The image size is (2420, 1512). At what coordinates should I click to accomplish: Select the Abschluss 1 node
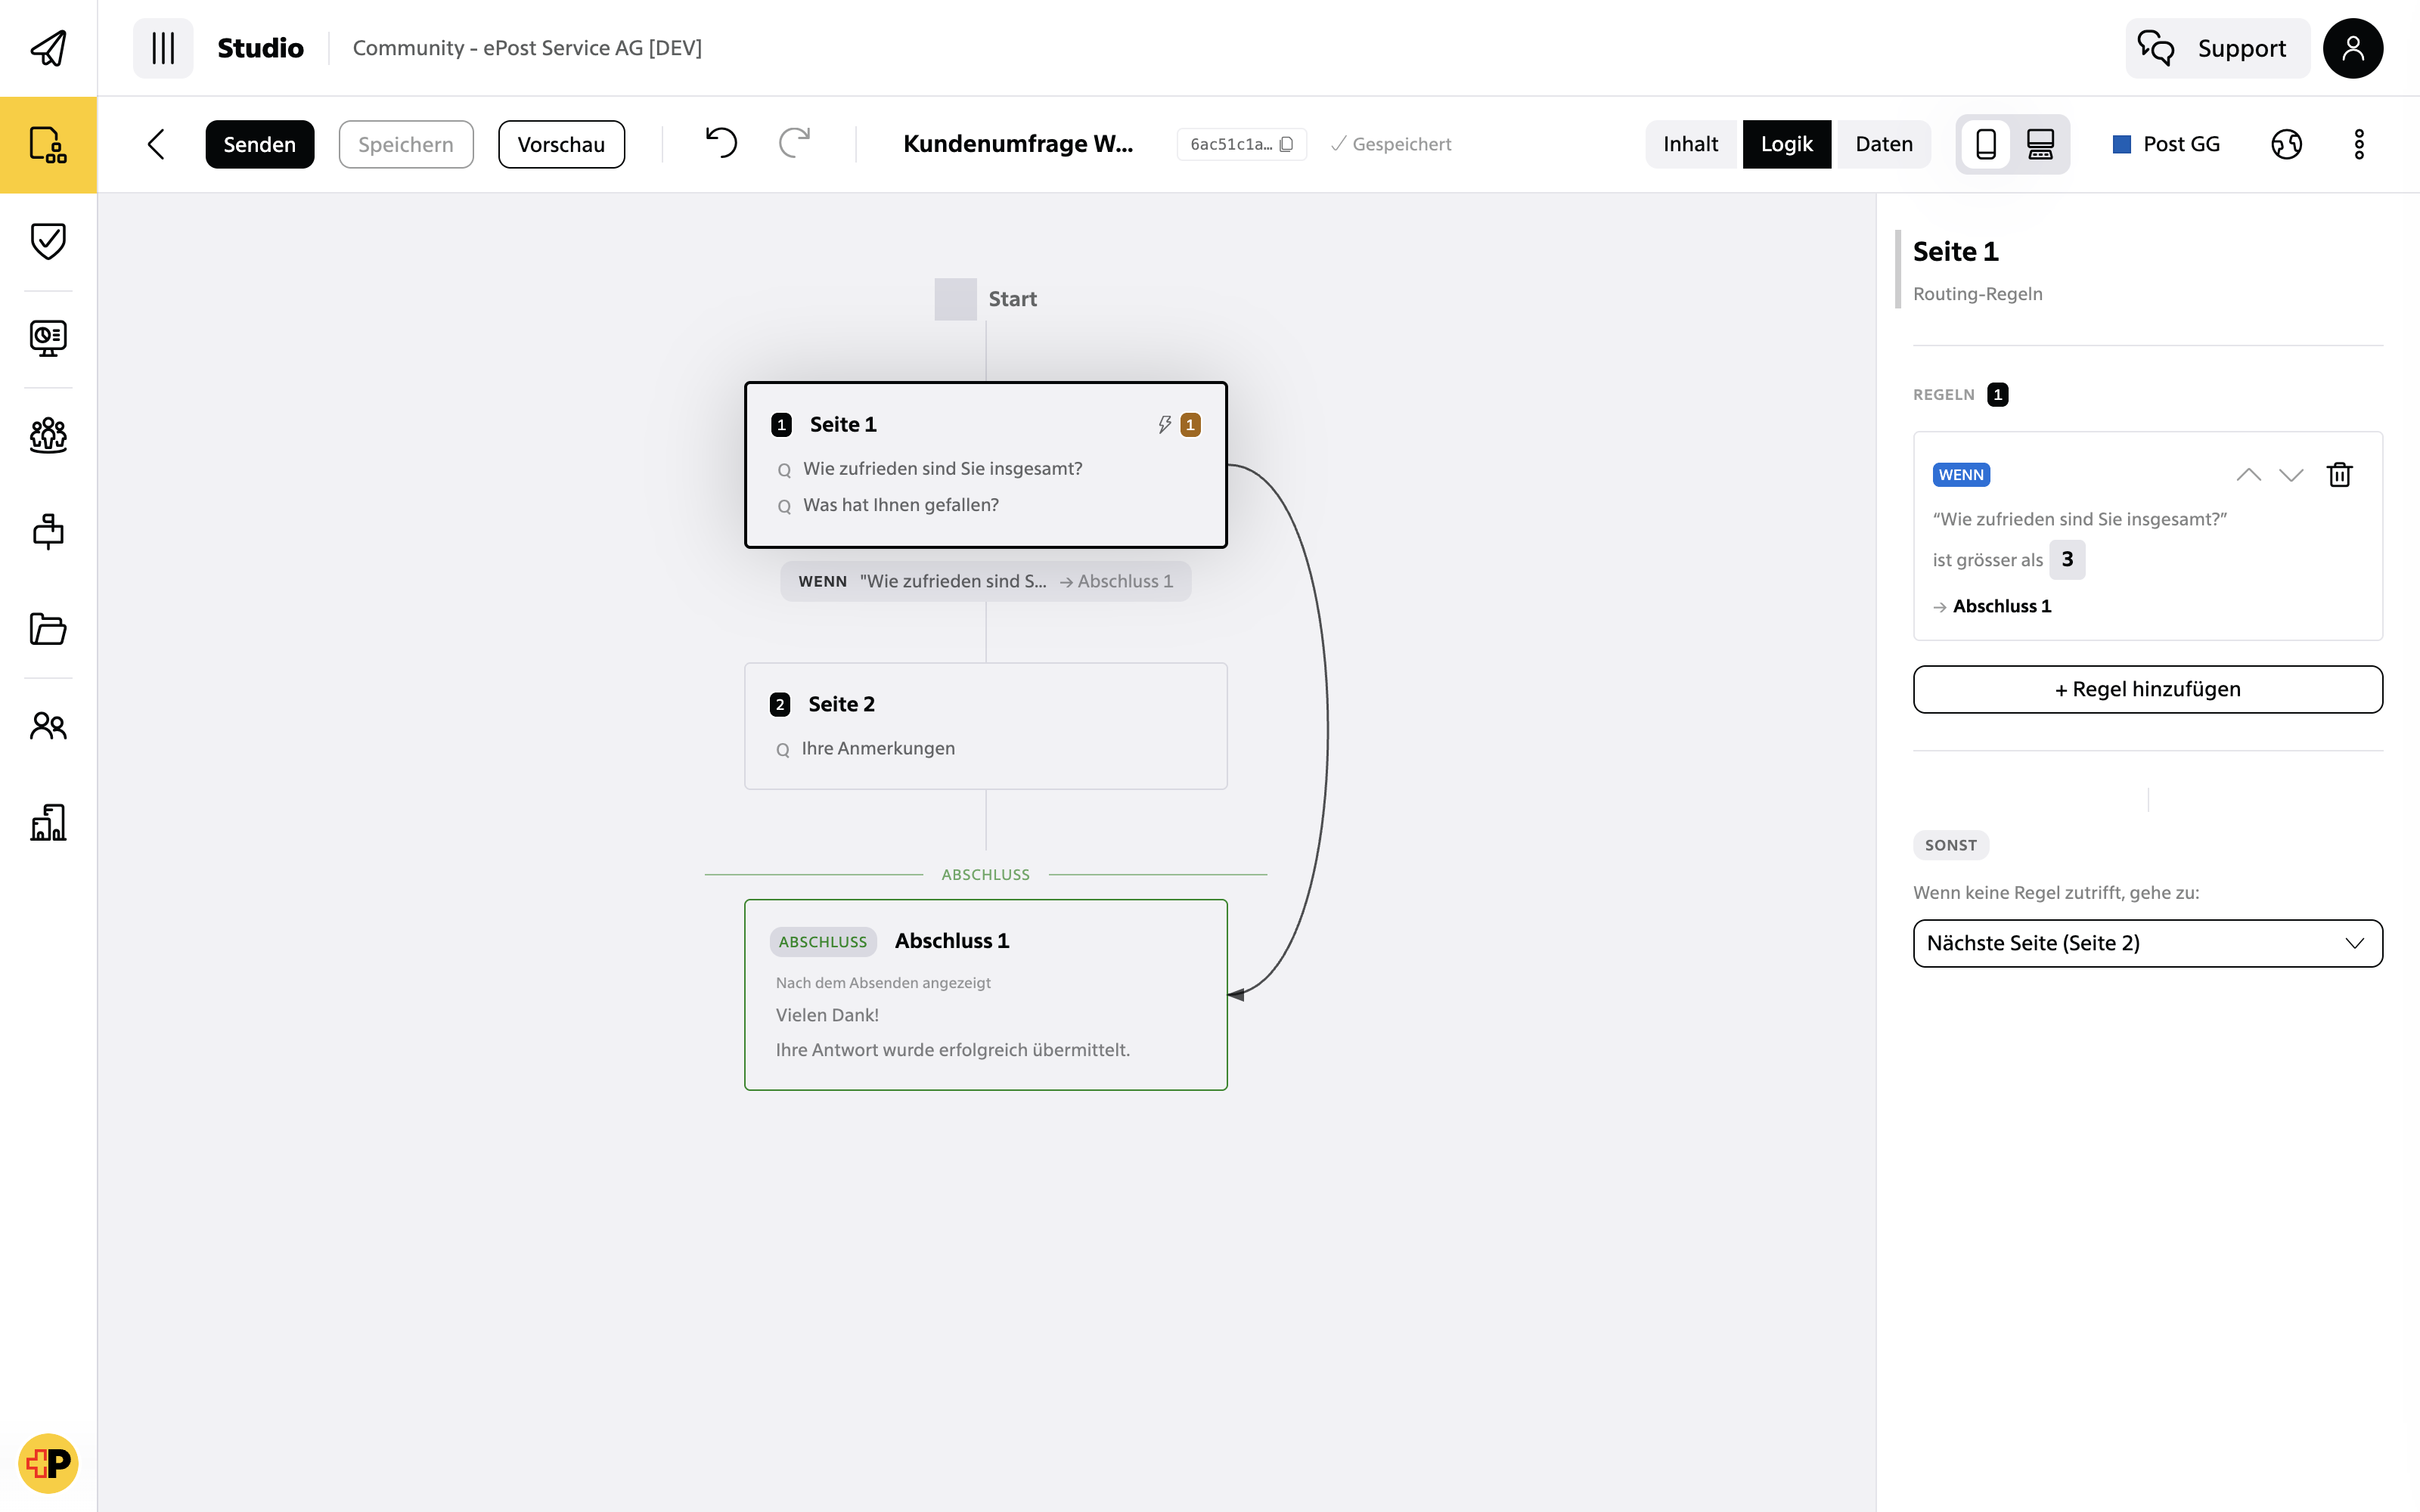pos(986,994)
